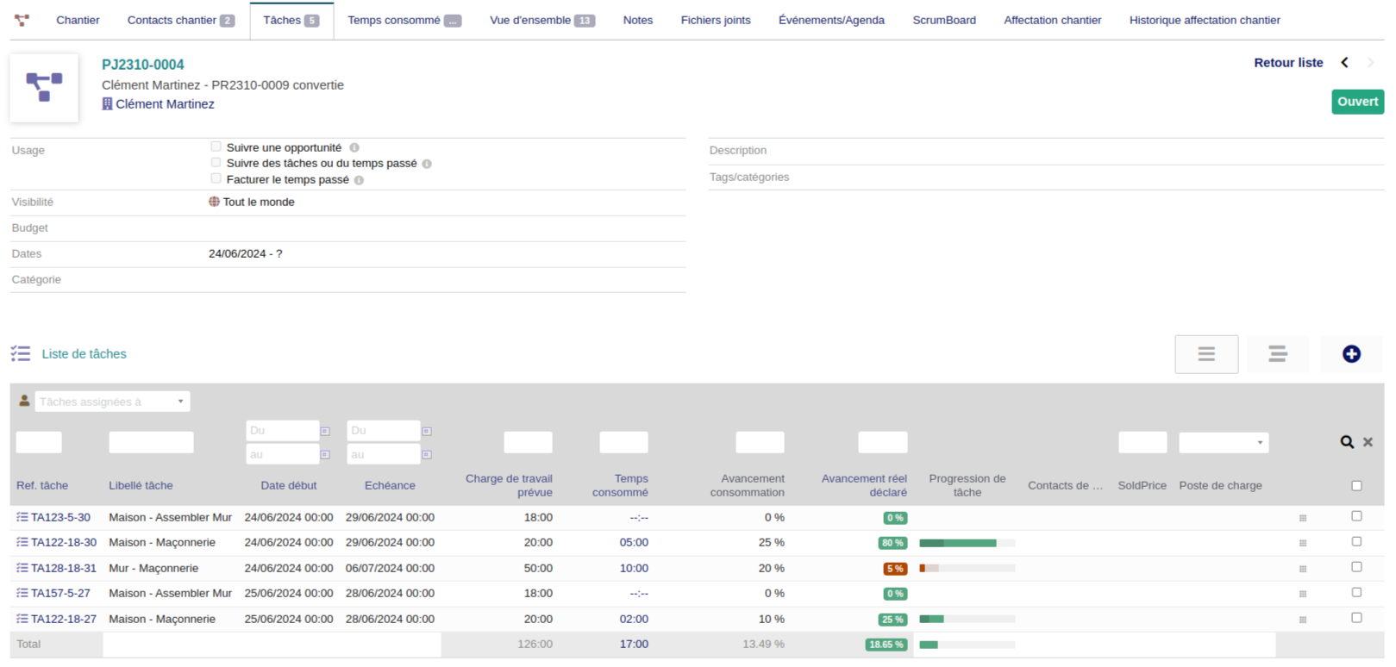Open calendar picker for deadline Du
The image size is (1396, 667).
point(427,431)
